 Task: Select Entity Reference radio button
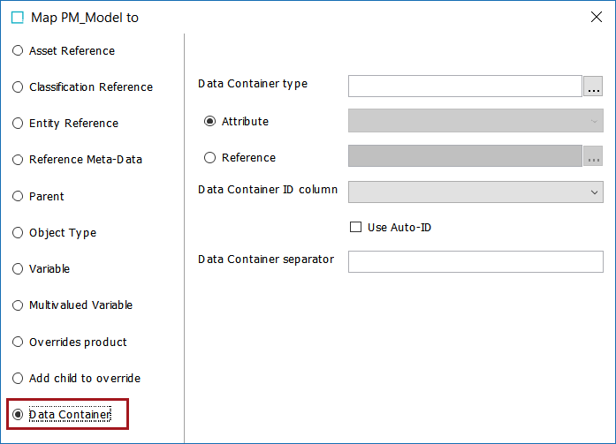coord(18,124)
